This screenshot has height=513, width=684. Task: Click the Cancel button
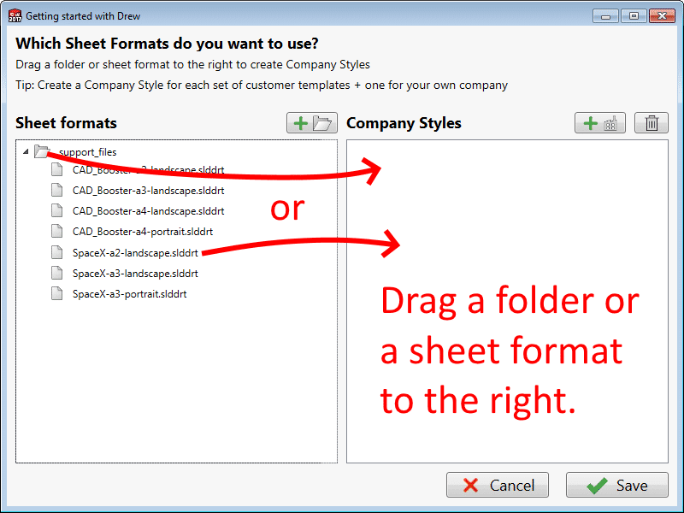tap(498, 485)
